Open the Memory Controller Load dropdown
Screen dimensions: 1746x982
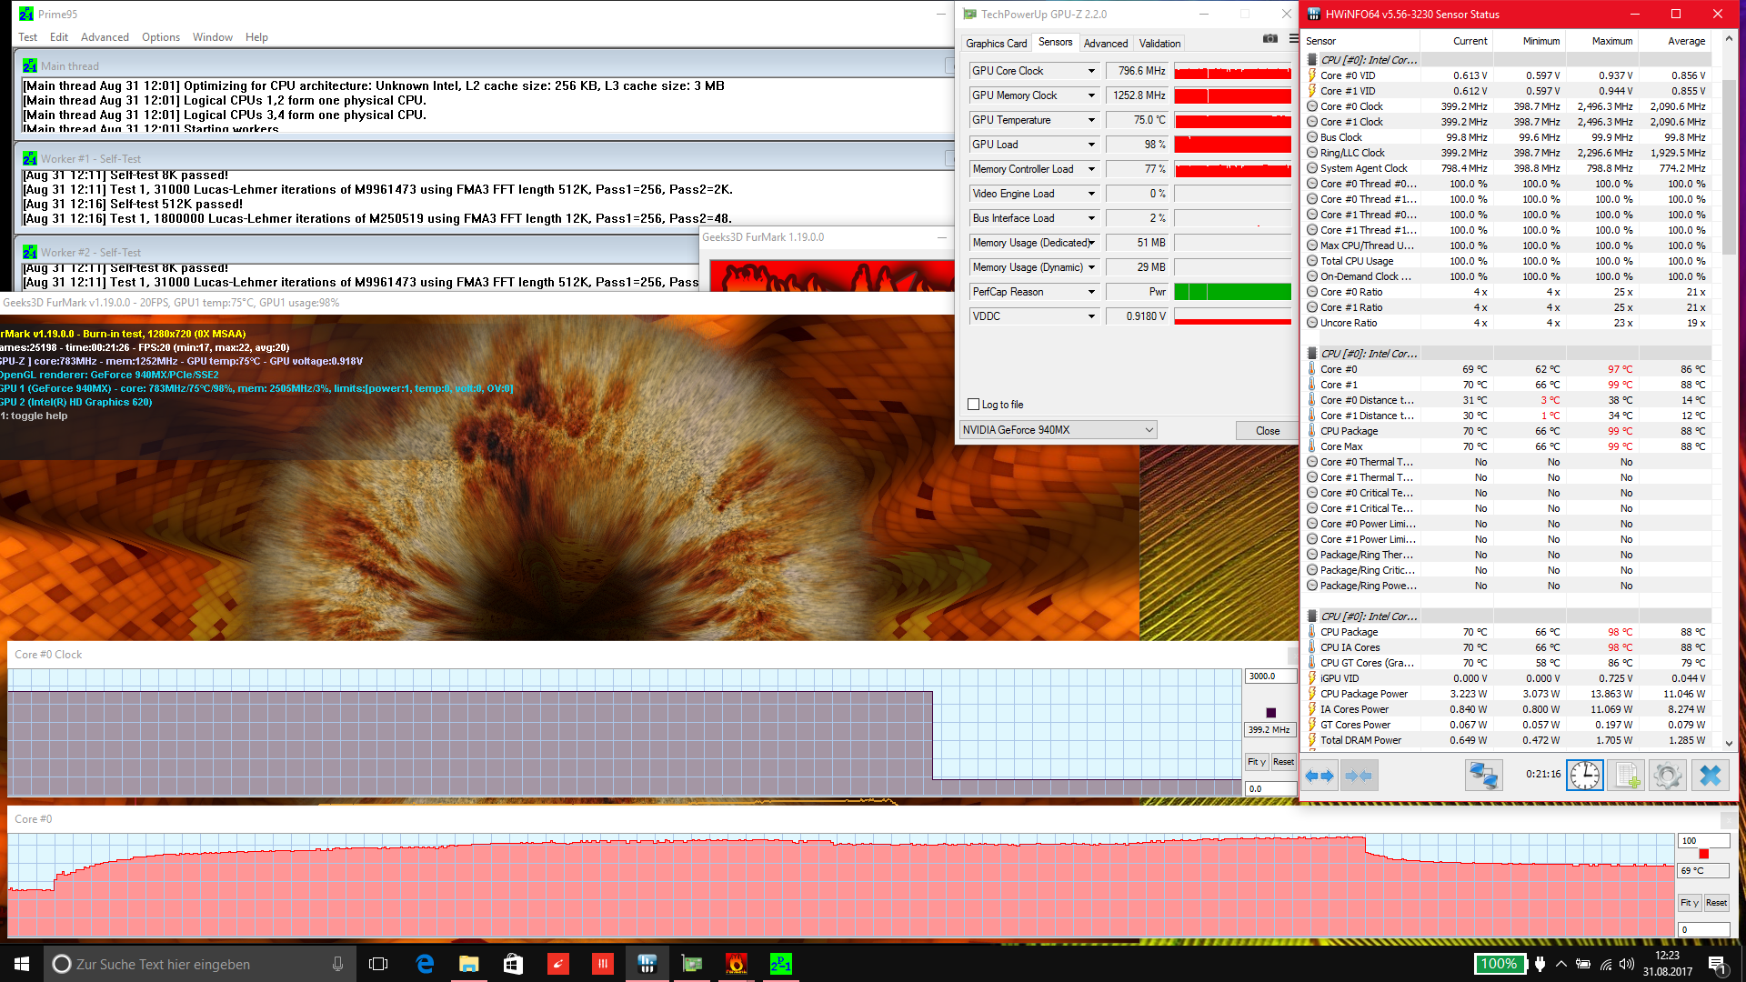tap(1091, 169)
